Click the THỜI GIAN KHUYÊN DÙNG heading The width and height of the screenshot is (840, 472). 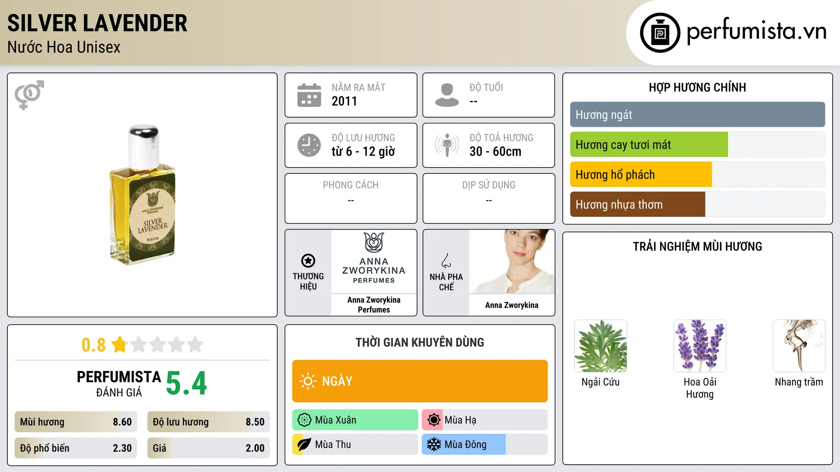pyautogui.click(x=420, y=342)
